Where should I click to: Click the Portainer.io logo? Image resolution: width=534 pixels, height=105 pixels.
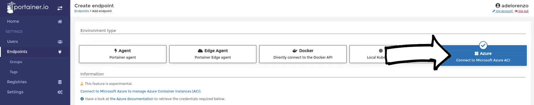tap(28, 7)
